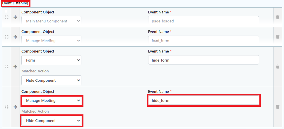Open Hide Component dropdown in last row

click(51, 121)
